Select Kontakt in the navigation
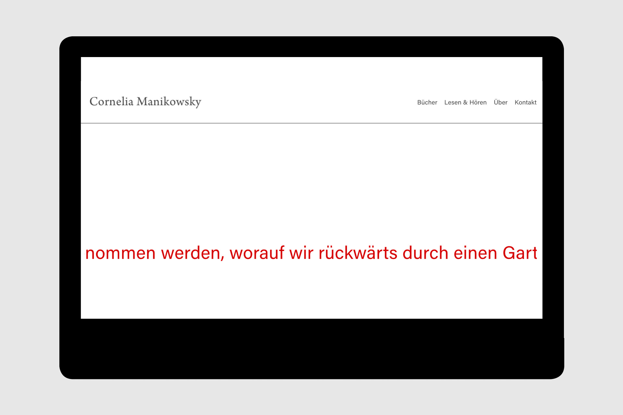 [525, 102]
